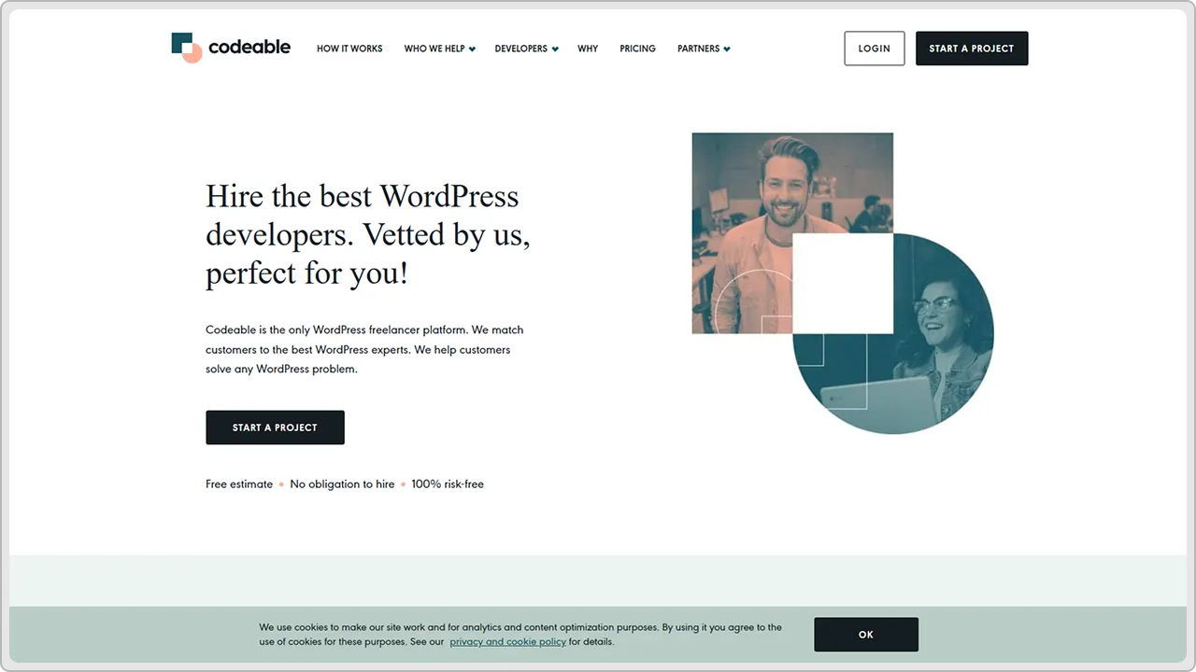The image size is (1196, 672).
Task: Click Start a Project in header
Action: (972, 49)
